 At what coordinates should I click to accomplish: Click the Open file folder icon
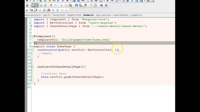pyautogui.click(x=34, y=5)
